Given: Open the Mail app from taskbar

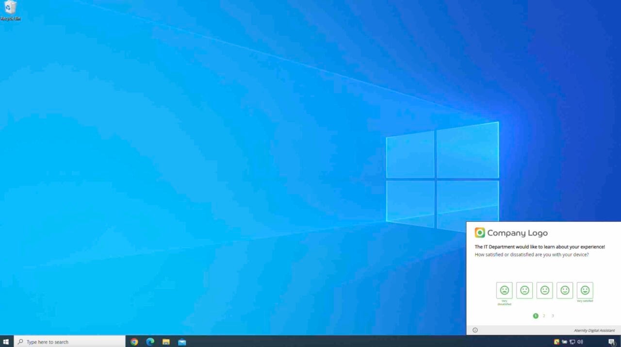Looking at the screenshot, I should (x=182, y=342).
